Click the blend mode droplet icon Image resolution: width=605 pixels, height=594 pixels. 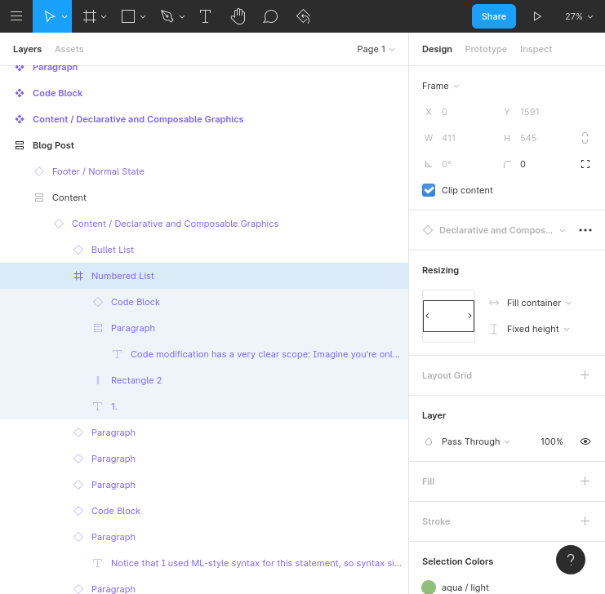(429, 441)
